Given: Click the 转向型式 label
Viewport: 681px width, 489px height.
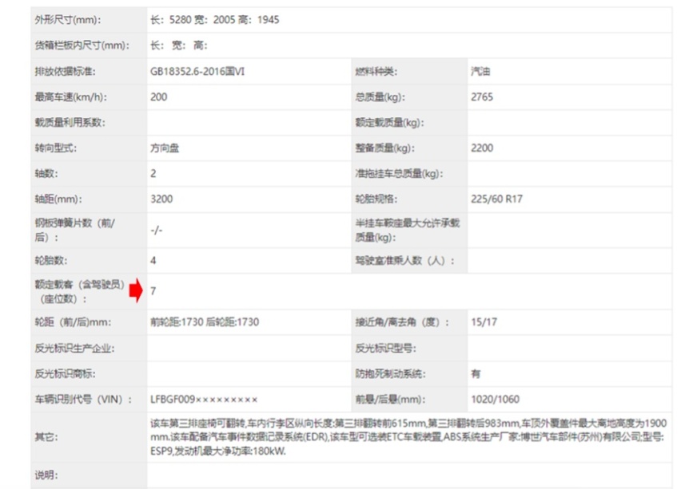Looking at the screenshot, I should click(56, 148).
